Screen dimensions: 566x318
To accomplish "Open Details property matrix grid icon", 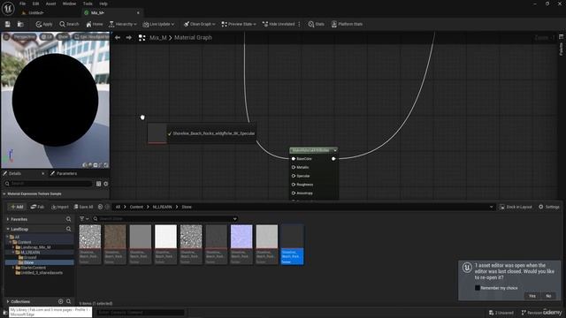I will [98, 184].
